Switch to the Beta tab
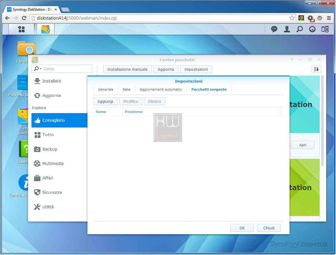Image resolution: width=336 pixels, height=255 pixels. click(x=126, y=89)
